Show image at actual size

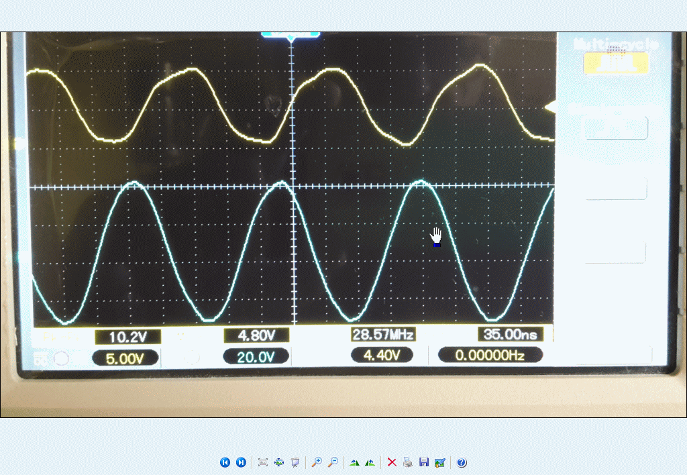pos(279,462)
